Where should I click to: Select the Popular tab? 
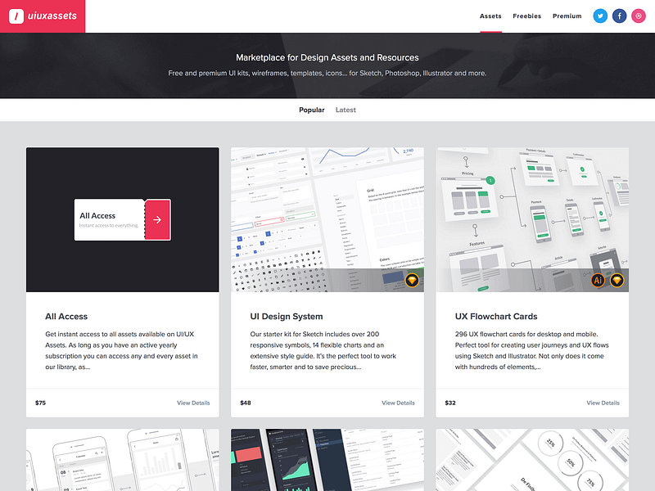312,110
